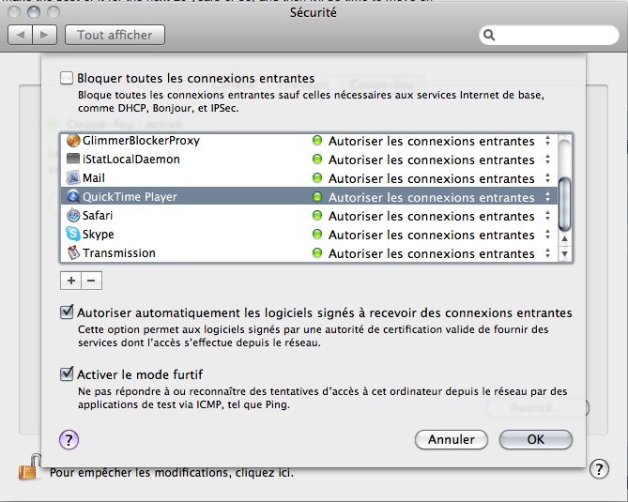Screen dimensions: 628x502
Task: Click the Tout afficher toolbar button
Action: coord(115,36)
